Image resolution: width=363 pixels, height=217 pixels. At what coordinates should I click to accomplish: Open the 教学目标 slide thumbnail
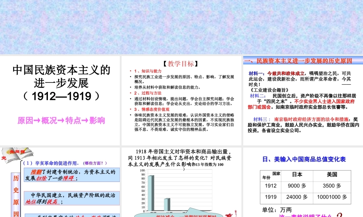[x=181, y=101]
